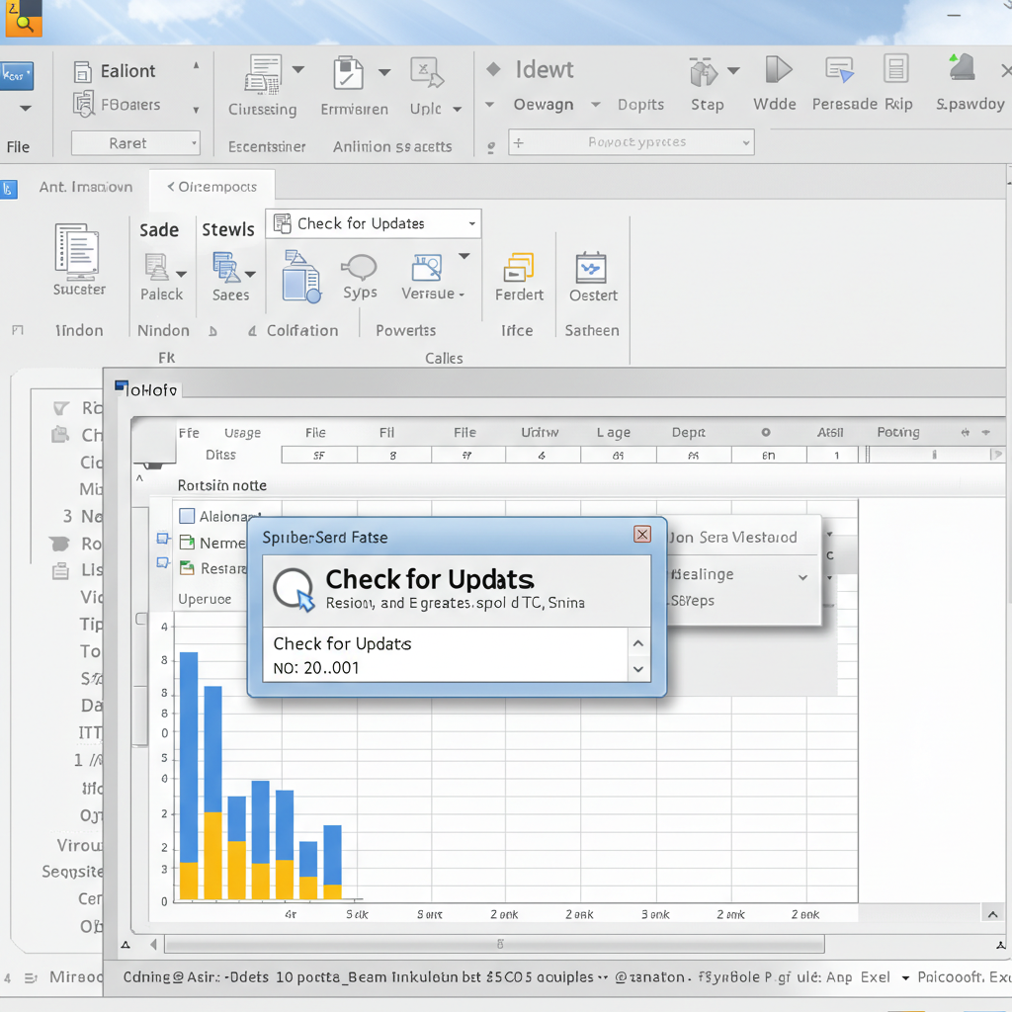This screenshot has height=1012, width=1012.
Task: Click the Ecentstiner label button
Action: click(267, 147)
